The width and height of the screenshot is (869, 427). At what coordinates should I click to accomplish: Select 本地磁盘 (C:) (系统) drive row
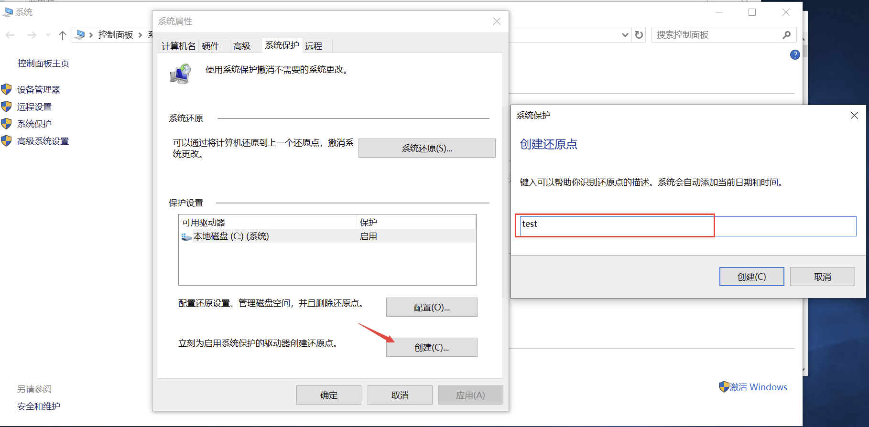click(x=327, y=236)
